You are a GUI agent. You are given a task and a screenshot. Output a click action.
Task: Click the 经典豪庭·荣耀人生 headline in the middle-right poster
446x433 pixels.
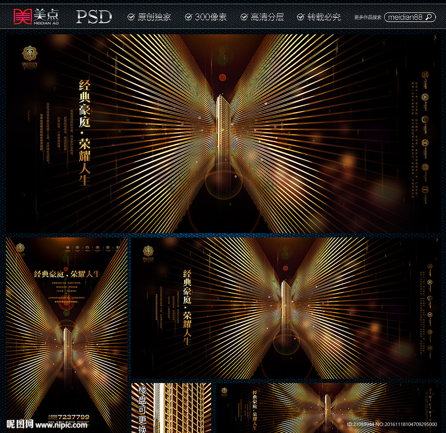click(187, 308)
